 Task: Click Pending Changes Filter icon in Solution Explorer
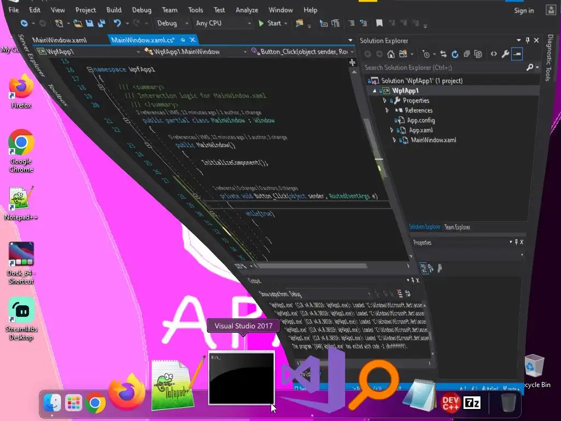pyautogui.click(x=426, y=54)
